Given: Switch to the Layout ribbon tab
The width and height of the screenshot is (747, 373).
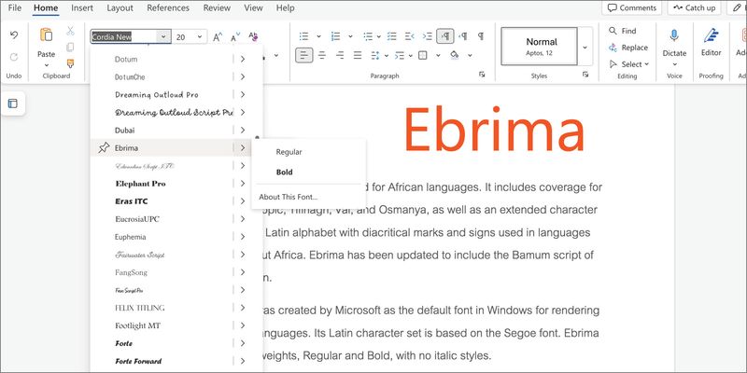Looking at the screenshot, I should click(120, 7).
